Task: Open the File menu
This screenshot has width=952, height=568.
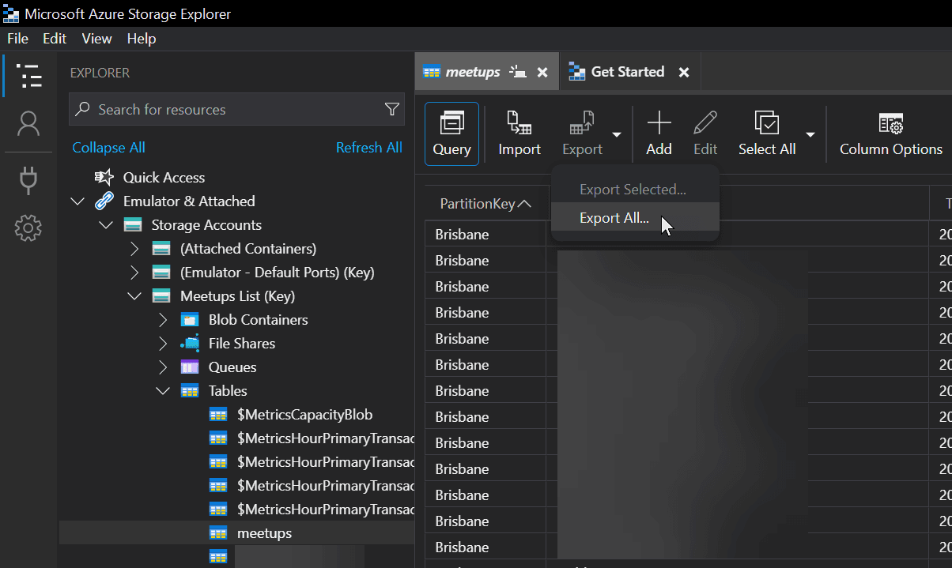Action: 17,39
